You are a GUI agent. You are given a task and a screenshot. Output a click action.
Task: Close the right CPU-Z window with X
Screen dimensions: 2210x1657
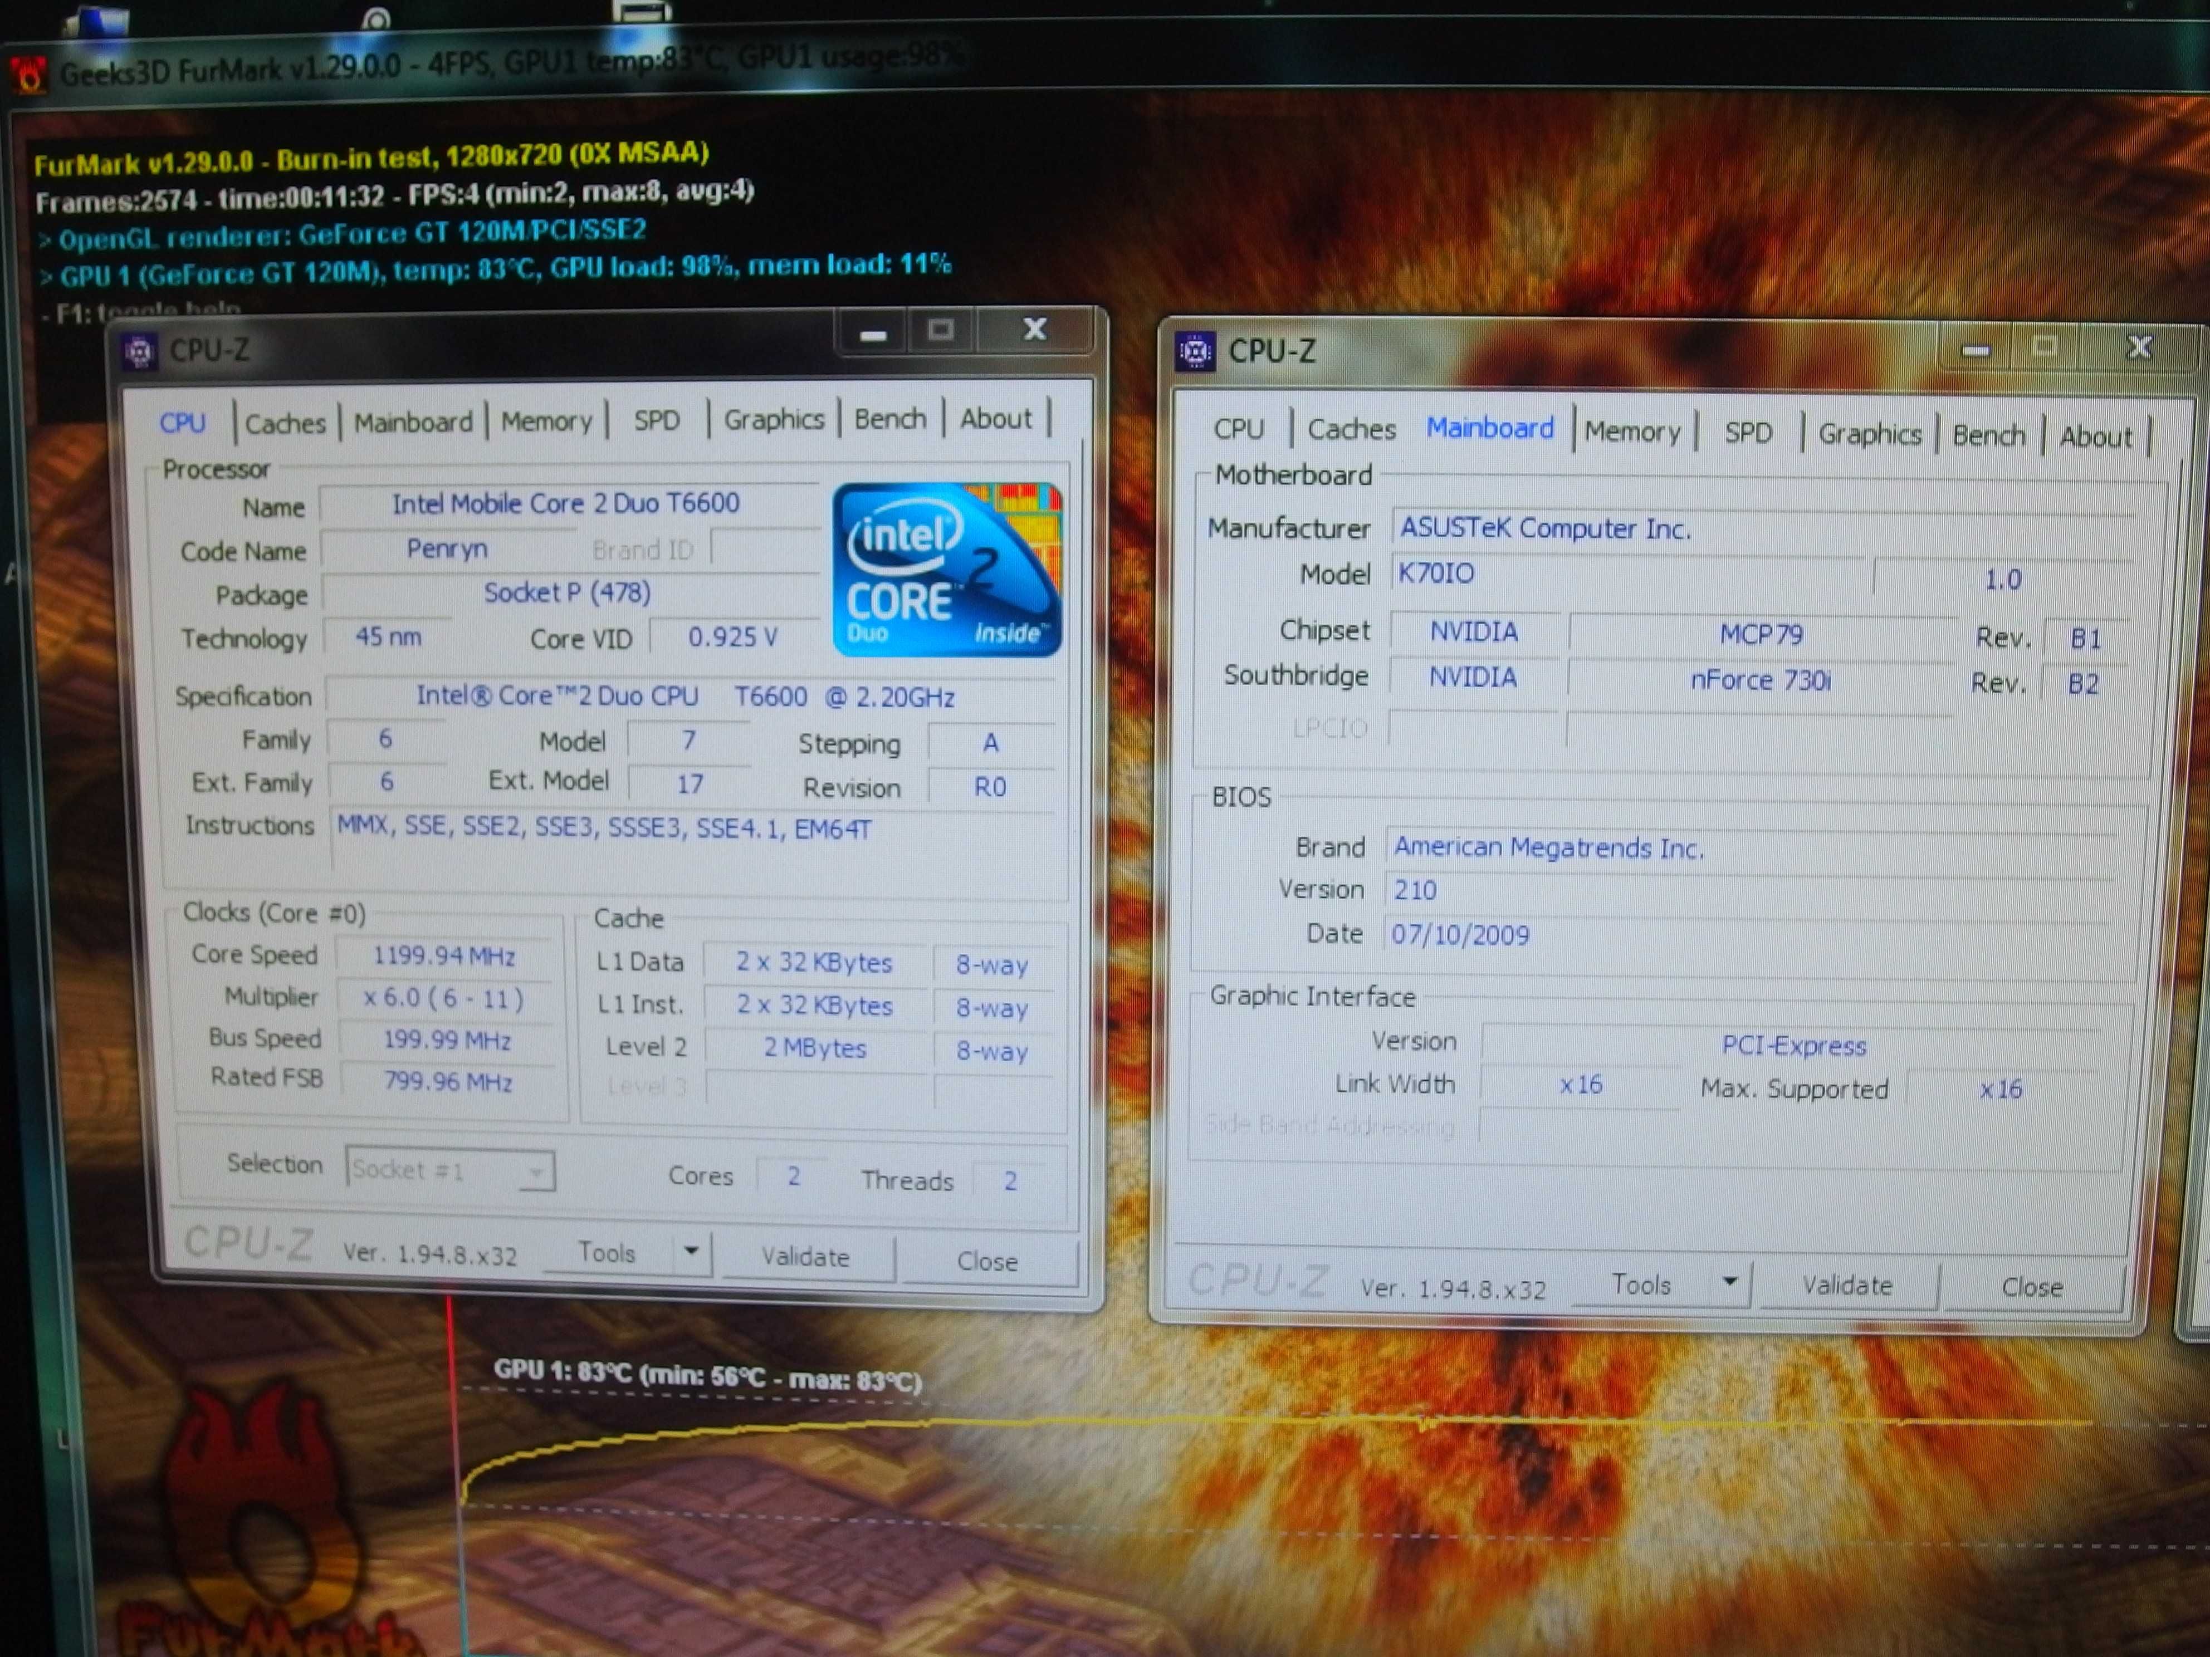click(2138, 347)
